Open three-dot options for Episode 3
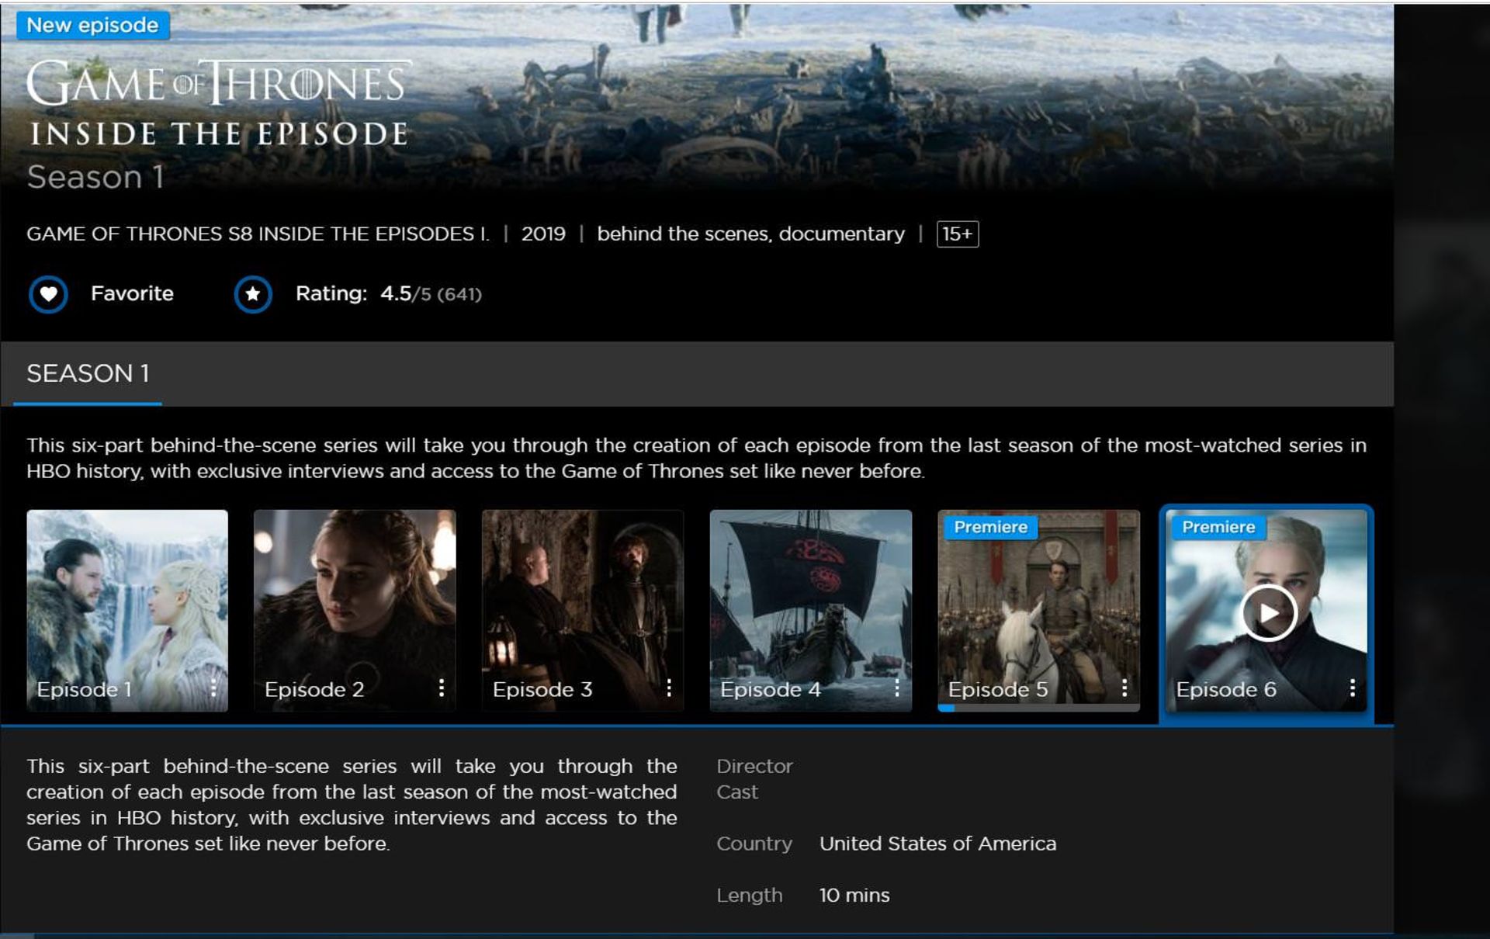The height and width of the screenshot is (939, 1490). [x=669, y=688]
